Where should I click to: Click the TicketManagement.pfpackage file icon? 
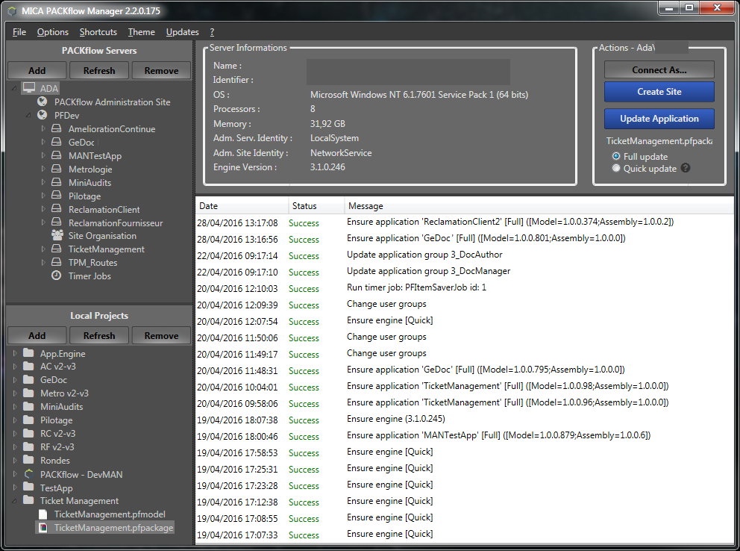click(43, 527)
